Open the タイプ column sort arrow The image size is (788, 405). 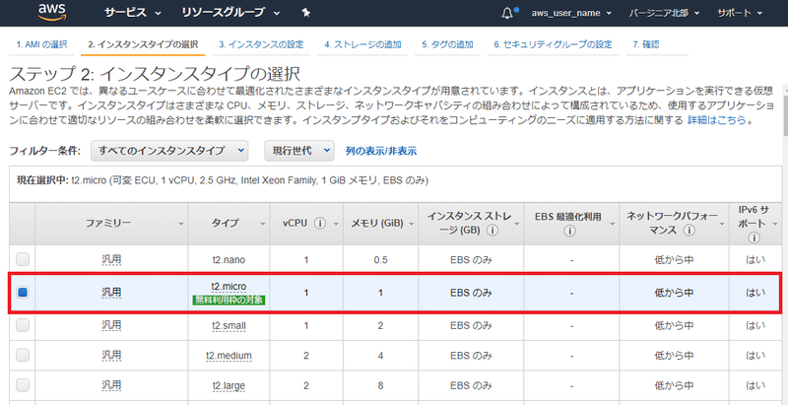(262, 224)
